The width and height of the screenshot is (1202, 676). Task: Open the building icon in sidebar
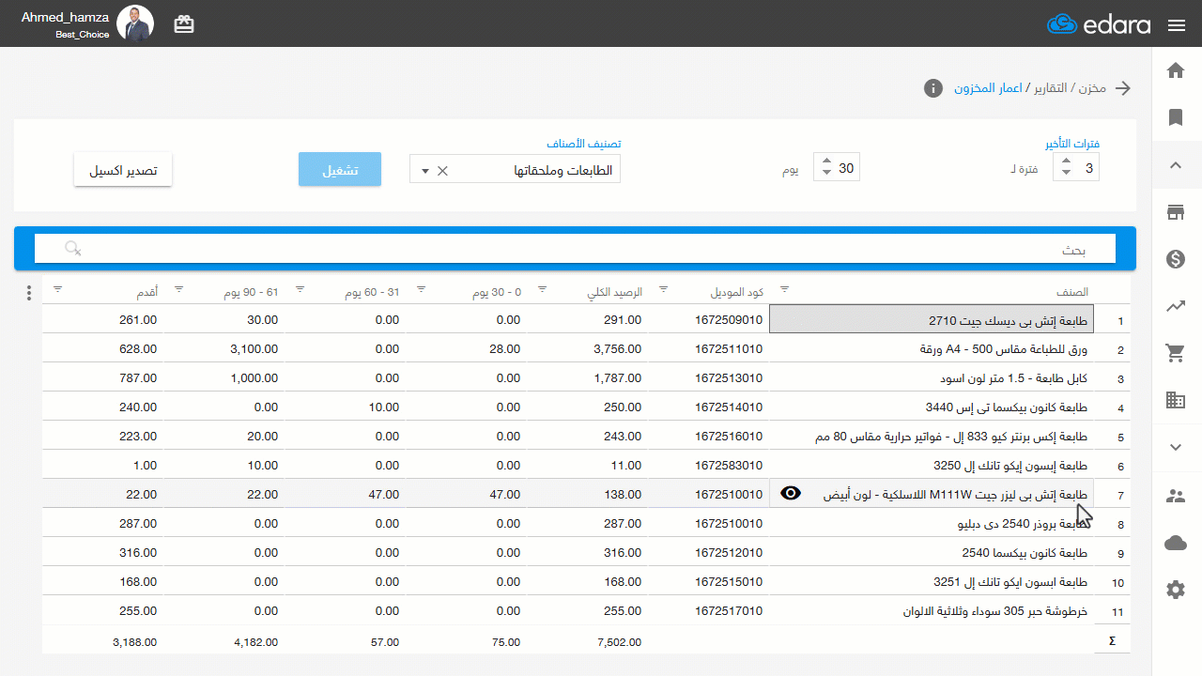tap(1175, 400)
